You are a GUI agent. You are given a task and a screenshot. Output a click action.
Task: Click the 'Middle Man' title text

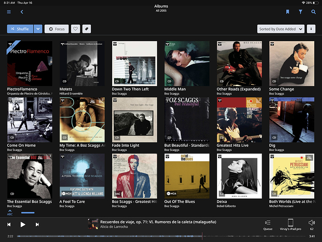coord(175,89)
